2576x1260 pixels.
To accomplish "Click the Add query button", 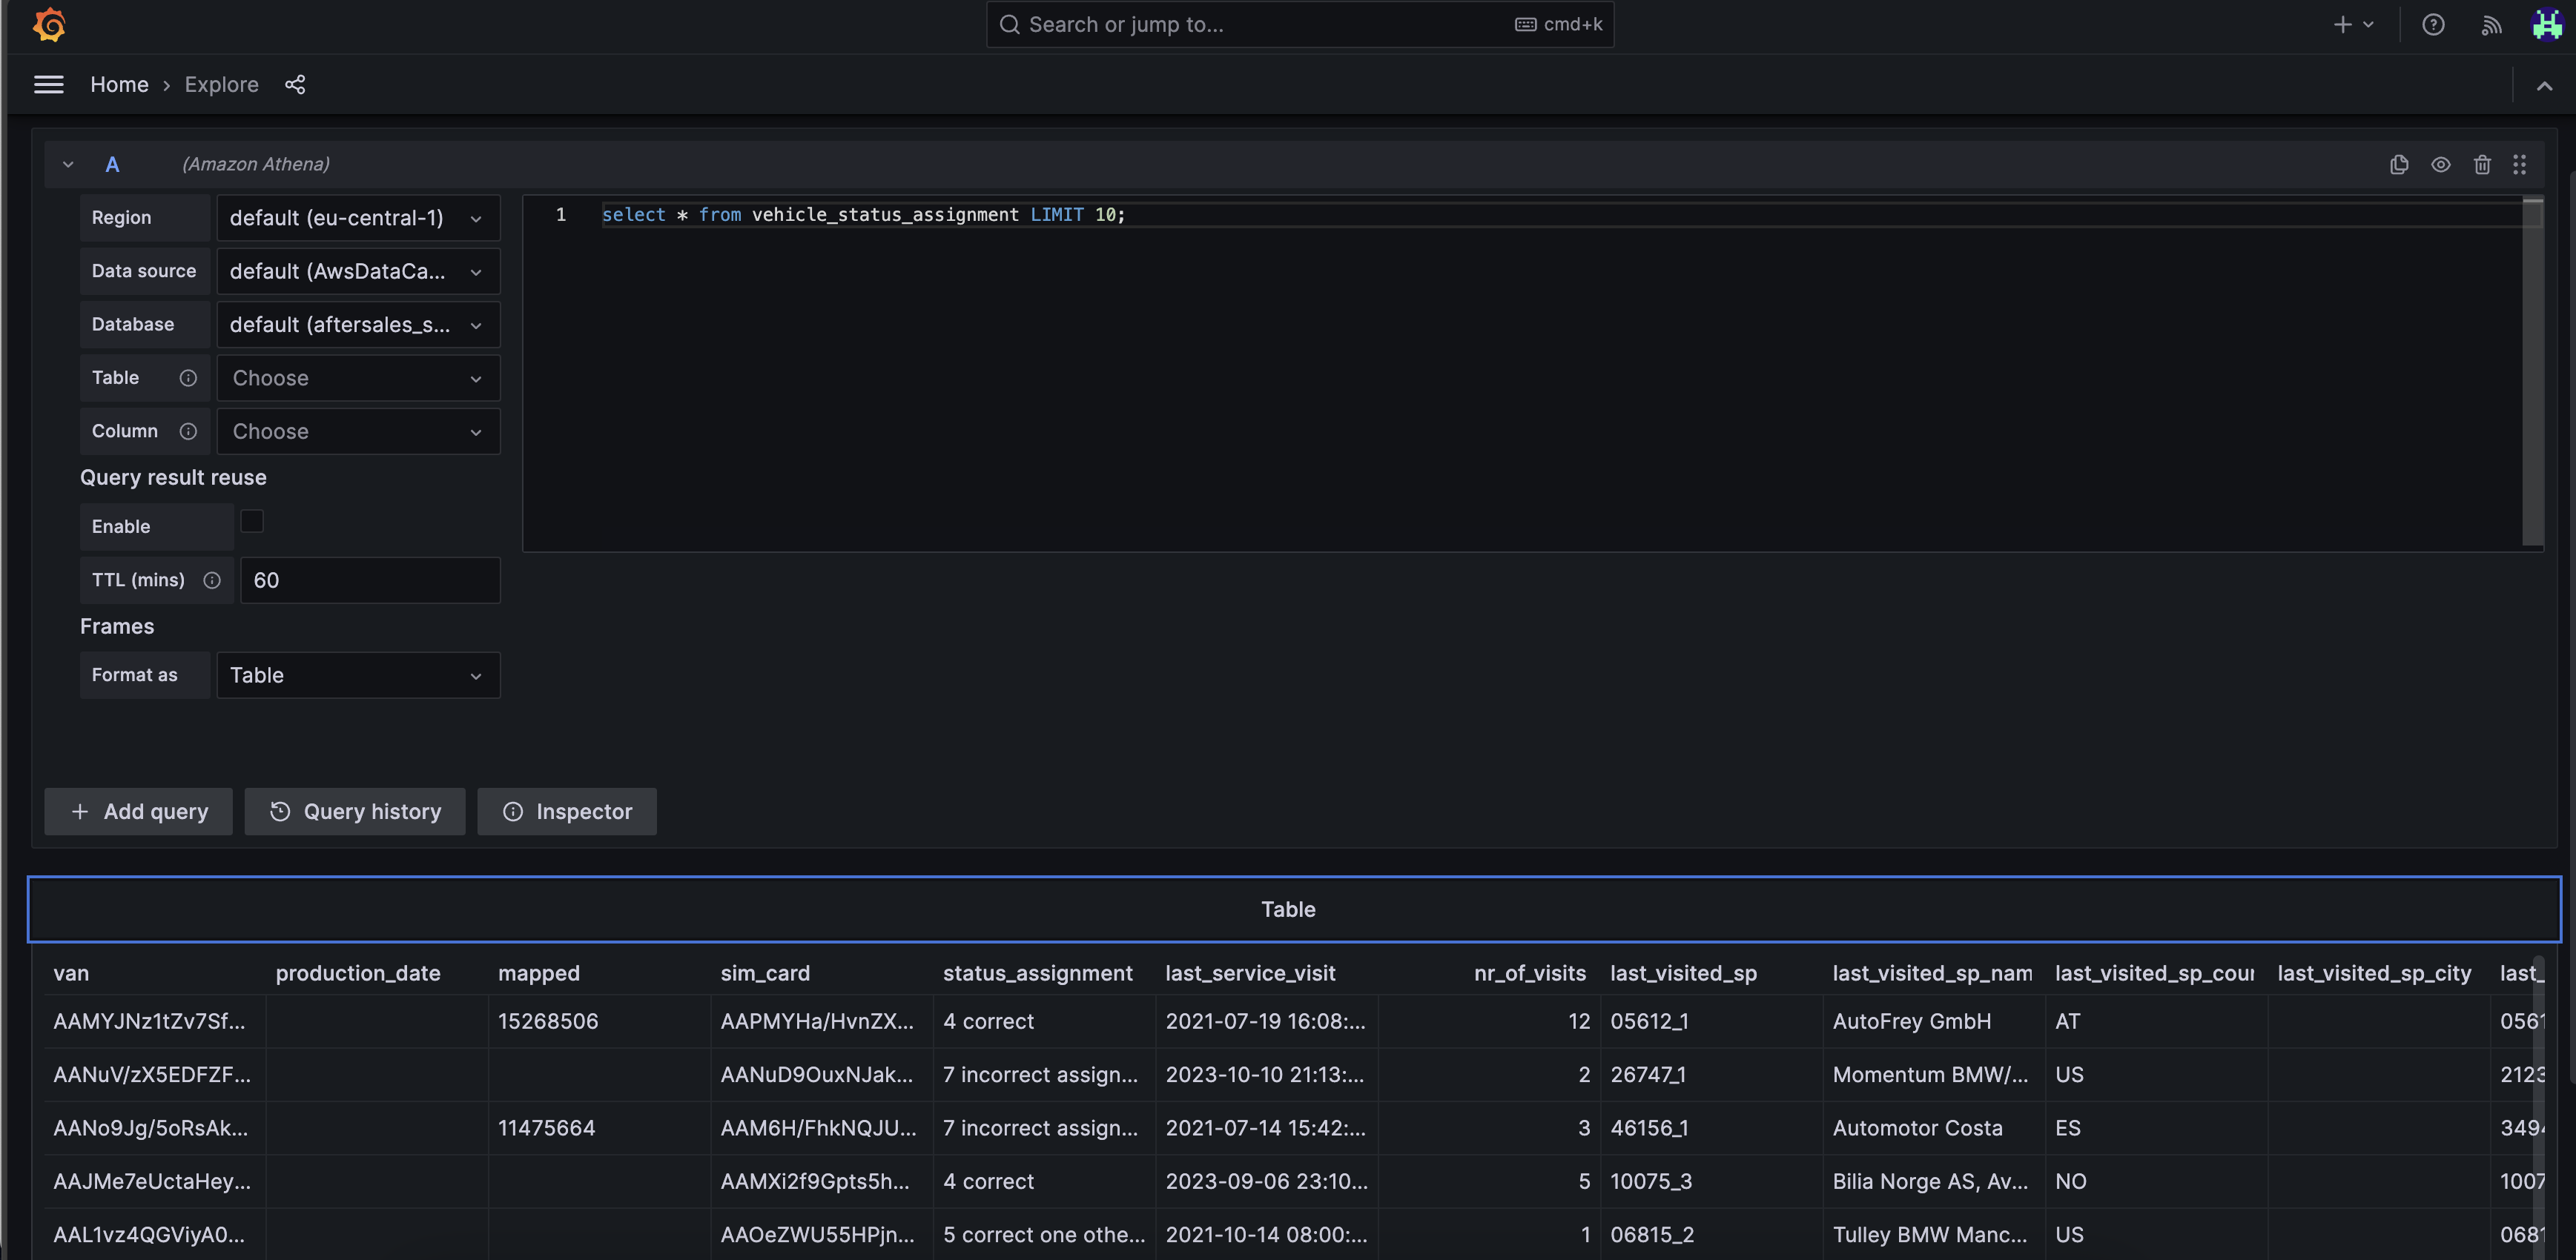I will point(138,812).
